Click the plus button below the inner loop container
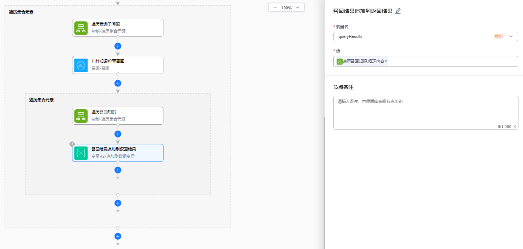The image size is (523, 249). click(118, 203)
